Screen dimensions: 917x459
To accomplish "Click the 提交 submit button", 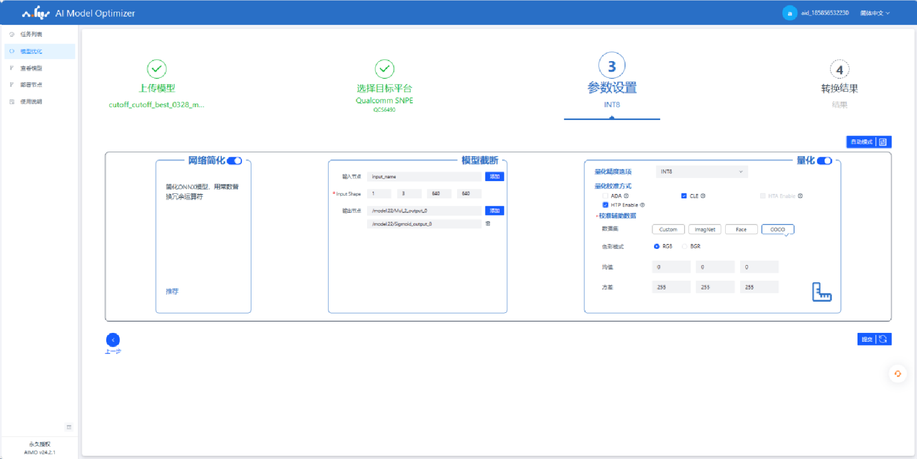I will [x=874, y=339].
